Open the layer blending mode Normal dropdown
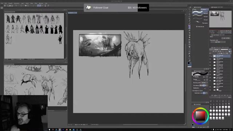This screenshot has height=131, width=233. point(216,49)
